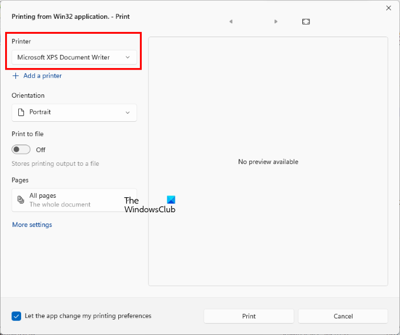This screenshot has height=335, width=400.
Task: Click the Cancel button
Action: [x=343, y=316]
